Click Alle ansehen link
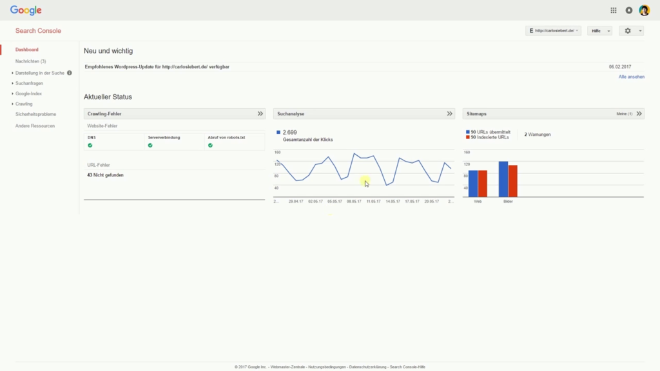The width and height of the screenshot is (660, 371). point(632,77)
